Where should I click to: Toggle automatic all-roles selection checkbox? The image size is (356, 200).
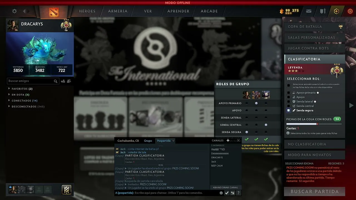tap(288, 86)
